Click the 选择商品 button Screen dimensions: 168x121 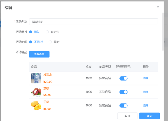point(39,54)
